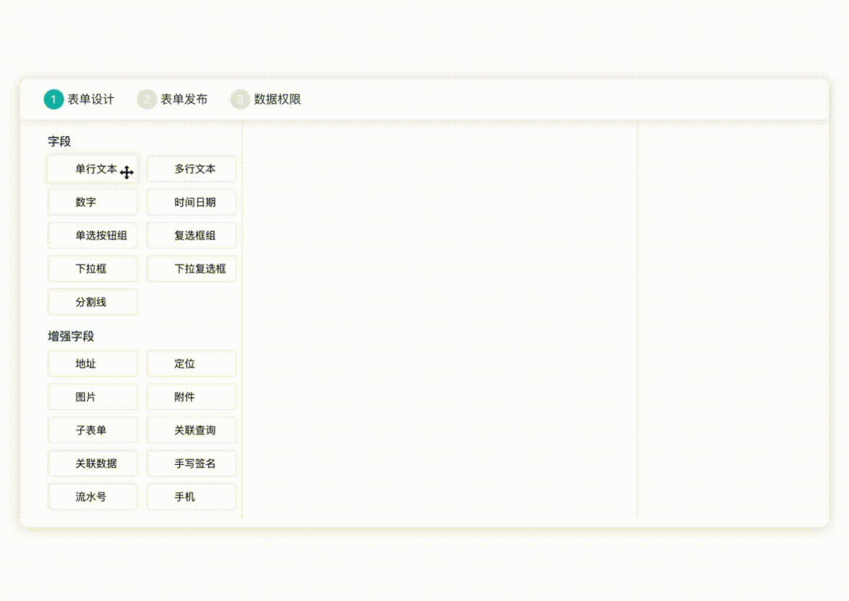Go to the 数据权限 step
The image size is (849, 601).
266,99
